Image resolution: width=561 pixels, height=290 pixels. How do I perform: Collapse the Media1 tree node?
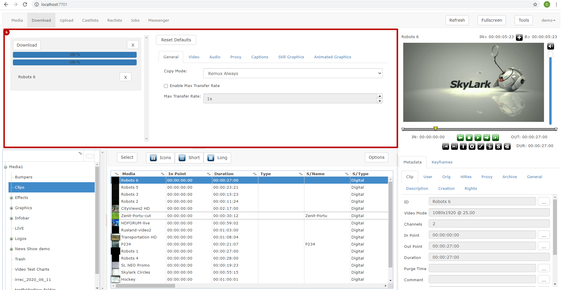pos(5,167)
